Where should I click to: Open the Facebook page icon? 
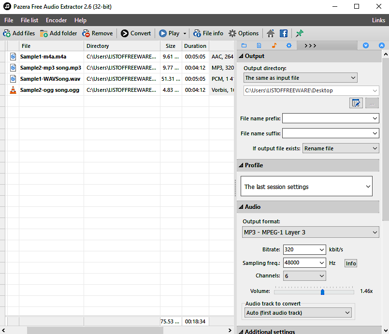coord(284,33)
